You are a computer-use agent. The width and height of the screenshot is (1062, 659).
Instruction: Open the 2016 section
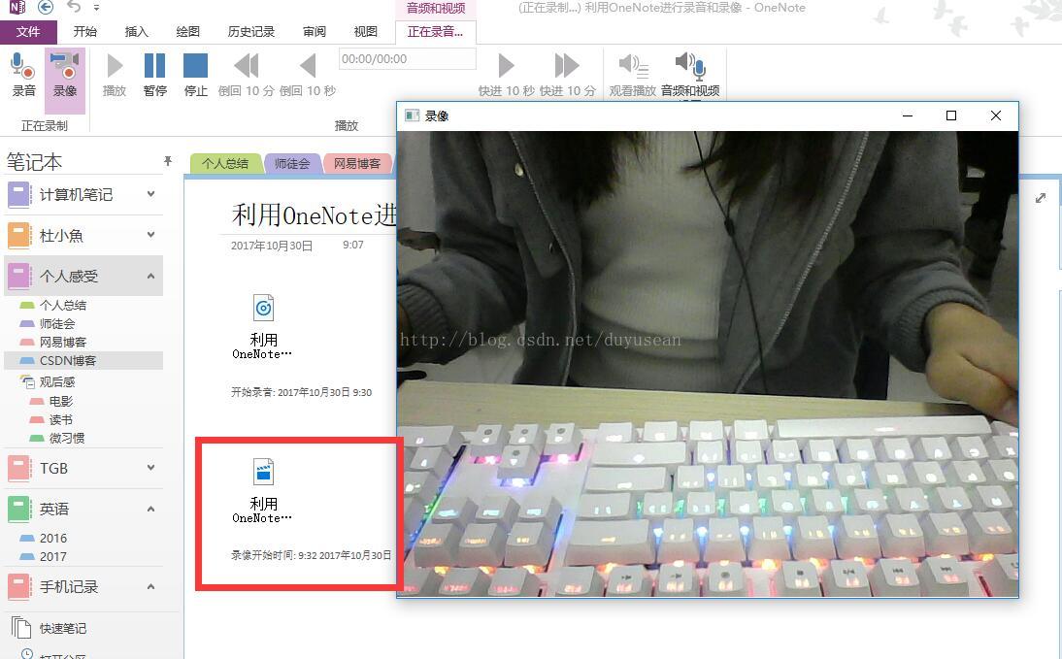[52, 539]
